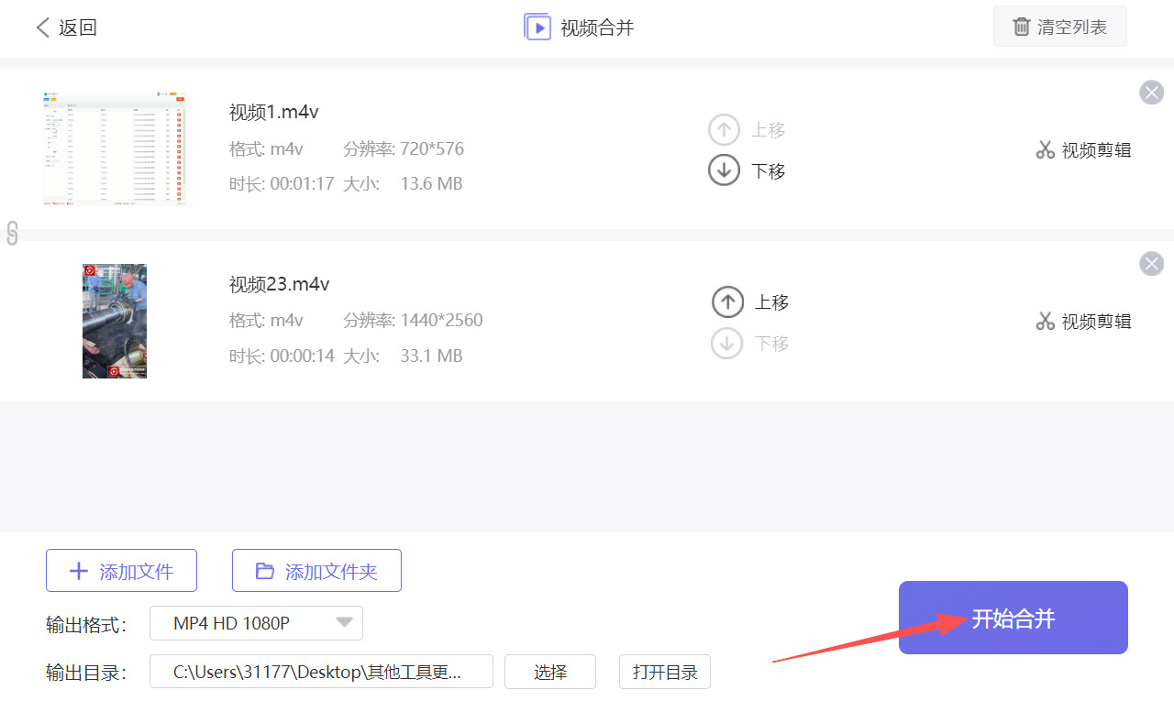Click 格式: m4v text of 视频23.m4v
This screenshot has height=701, width=1174.
point(266,321)
